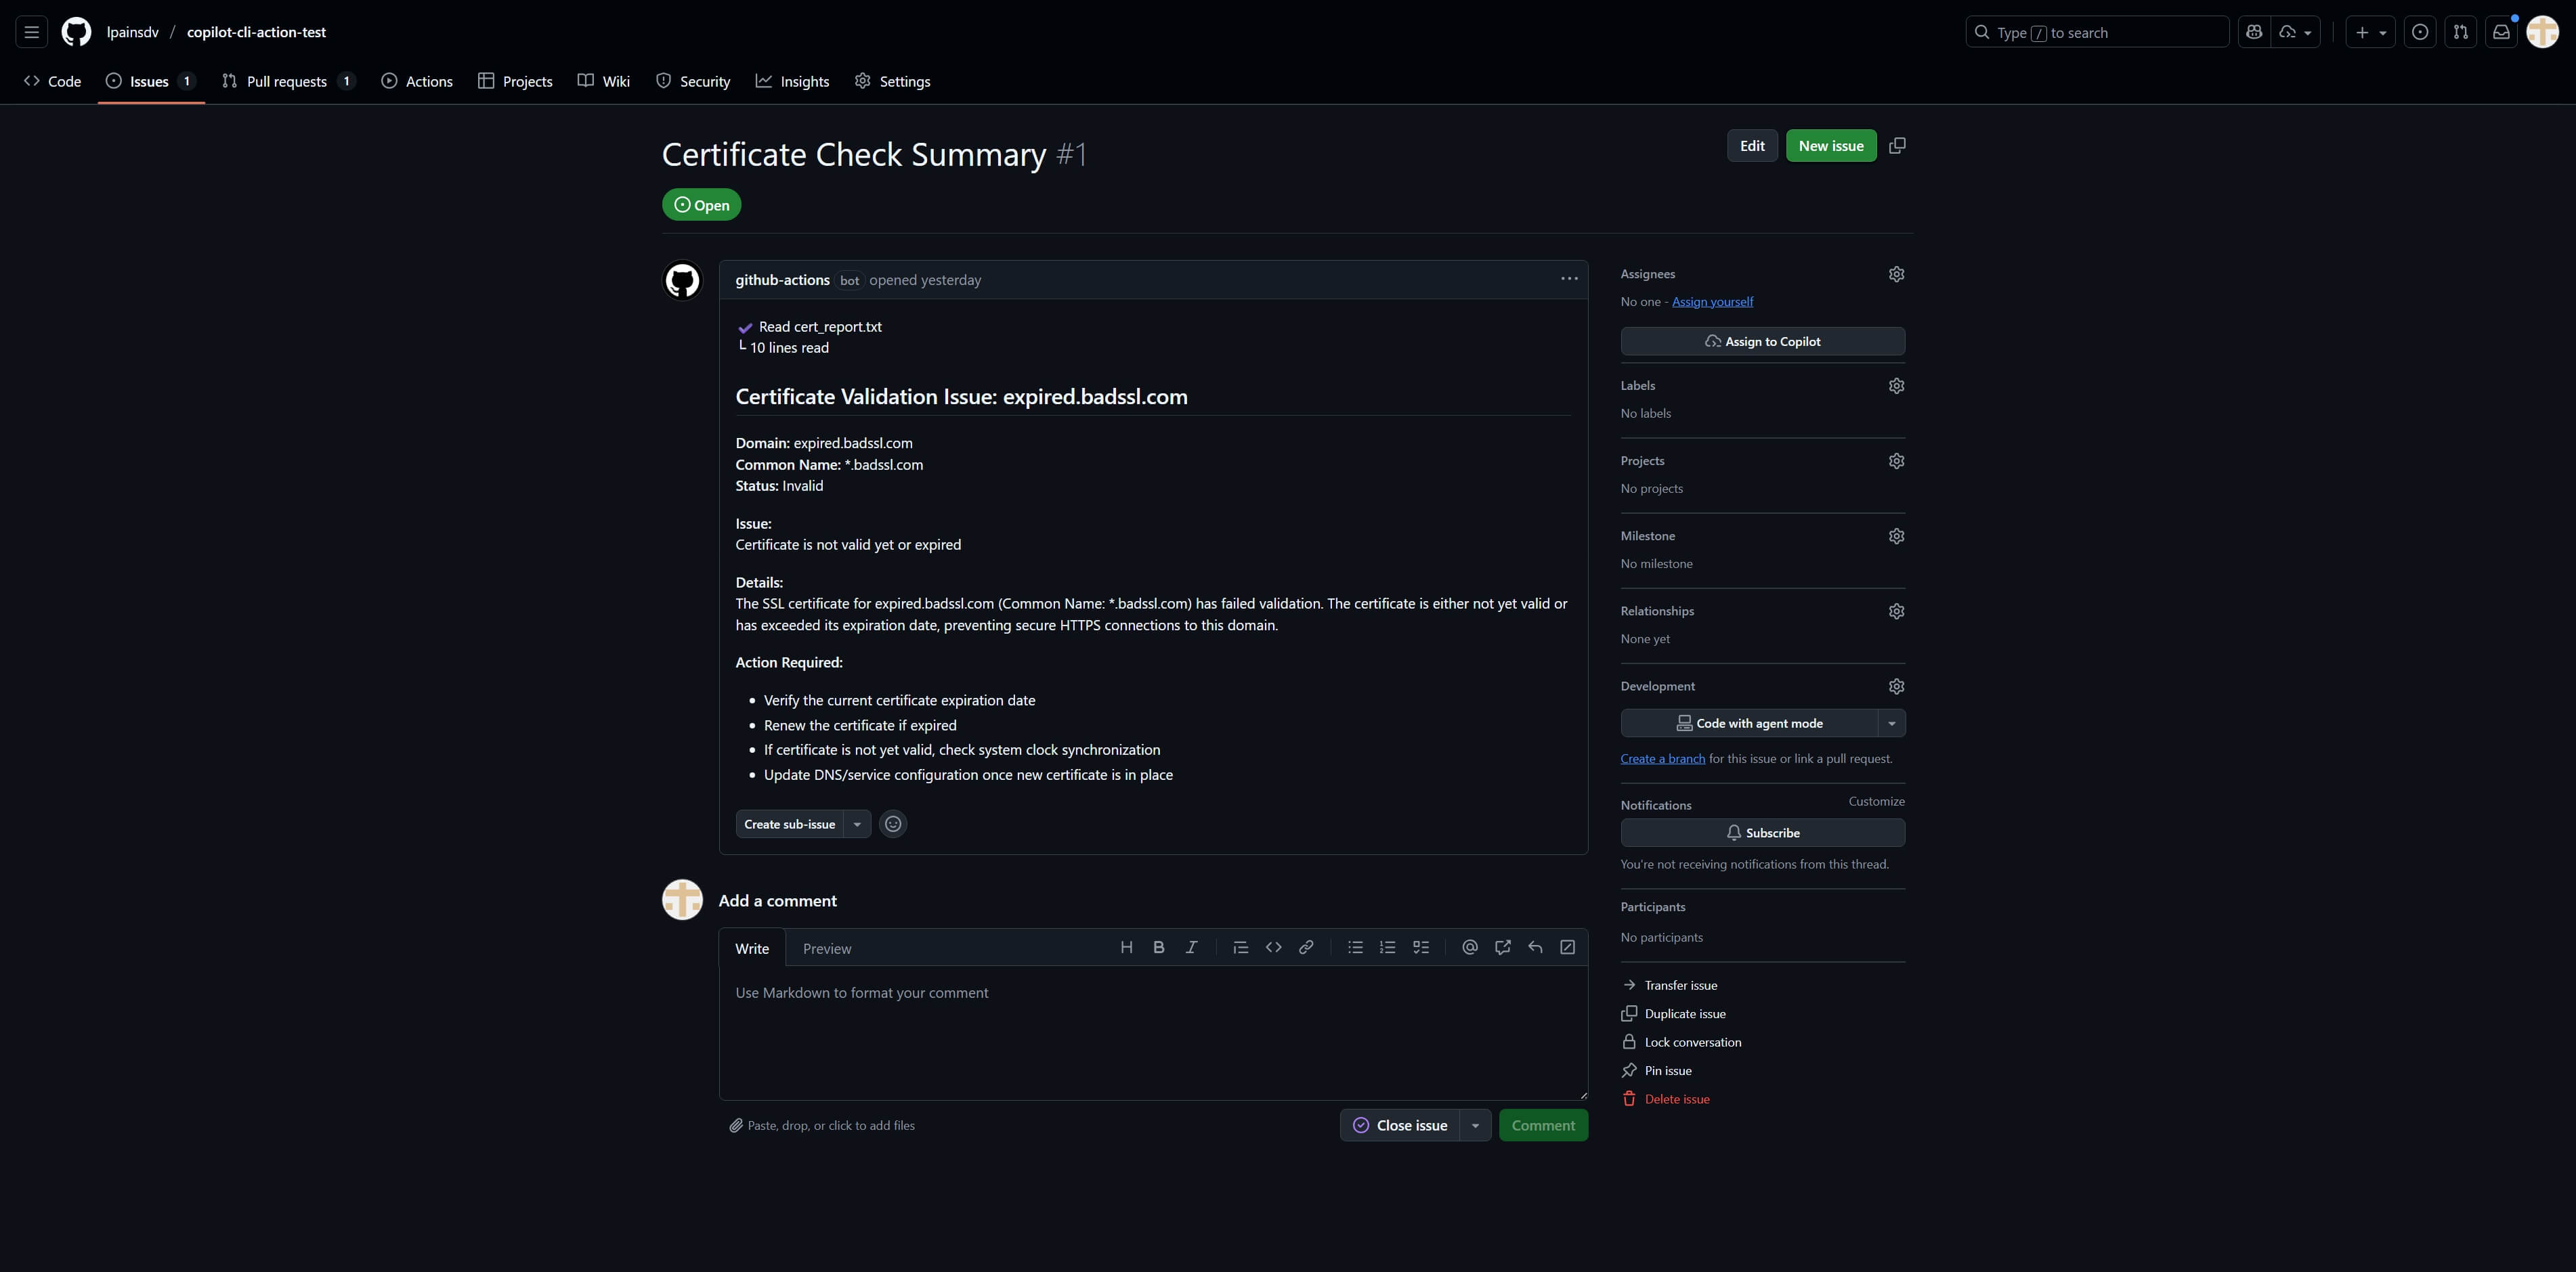Image resolution: width=2576 pixels, height=1272 pixels.
Task: Insert a task list via toolbar icon
Action: (1420, 947)
